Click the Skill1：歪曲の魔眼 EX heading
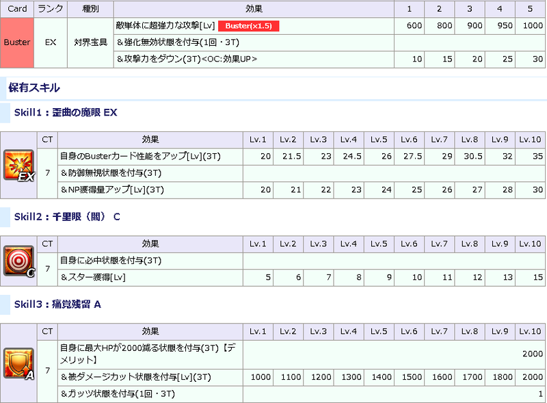The width and height of the screenshot is (547, 403). tap(66, 112)
